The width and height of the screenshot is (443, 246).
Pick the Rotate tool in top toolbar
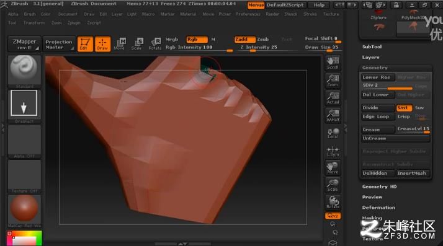[155, 44]
